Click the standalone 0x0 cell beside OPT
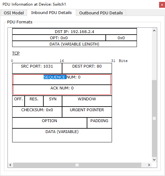 121,38
